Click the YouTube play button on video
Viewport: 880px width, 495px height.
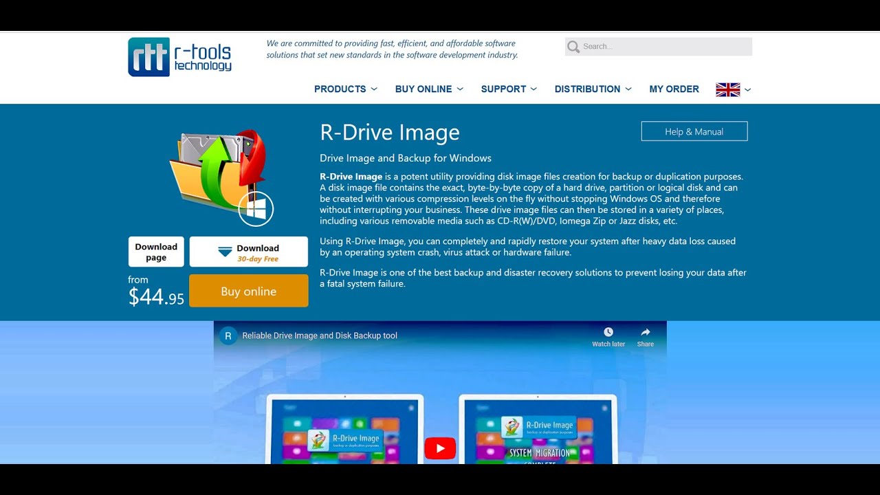click(440, 449)
